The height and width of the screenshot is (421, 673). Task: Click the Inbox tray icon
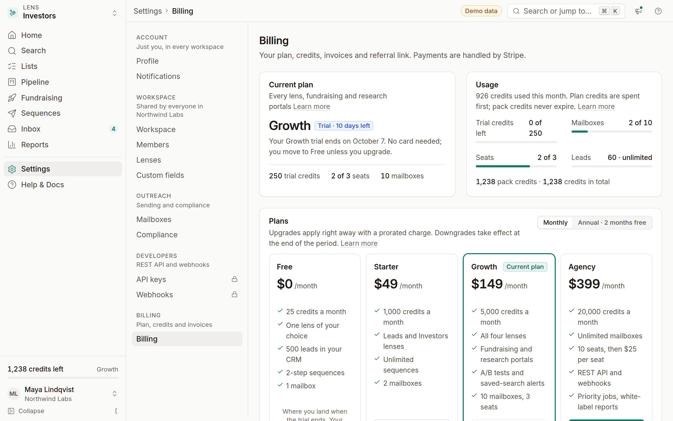pos(12,129)
